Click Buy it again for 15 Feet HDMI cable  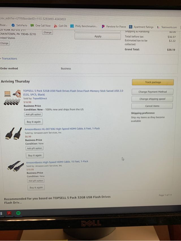click(x=36, y=187)
